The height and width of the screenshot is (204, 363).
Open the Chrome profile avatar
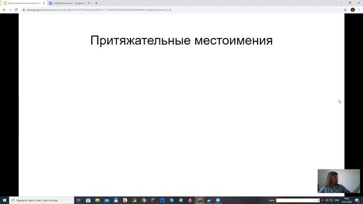(x=353, y=10)
